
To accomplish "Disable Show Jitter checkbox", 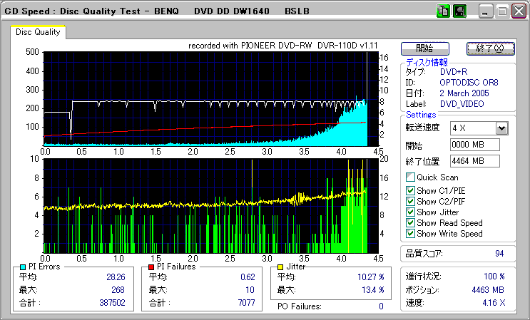I will point(410,212).
